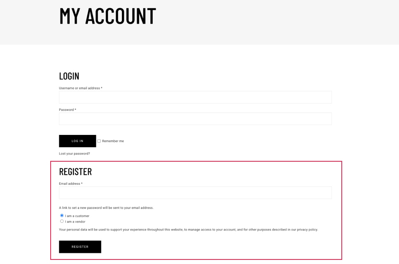
Task: Click inside the Username or email address field
Action: point(195,97)
